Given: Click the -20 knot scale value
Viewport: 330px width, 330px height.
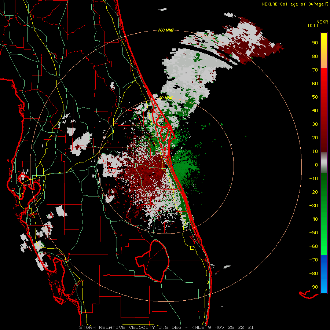Looking at the screenshot, I should (313, 192).
